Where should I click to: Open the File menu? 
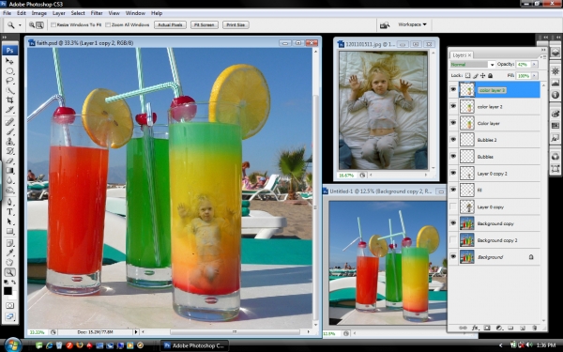(7, 13)
